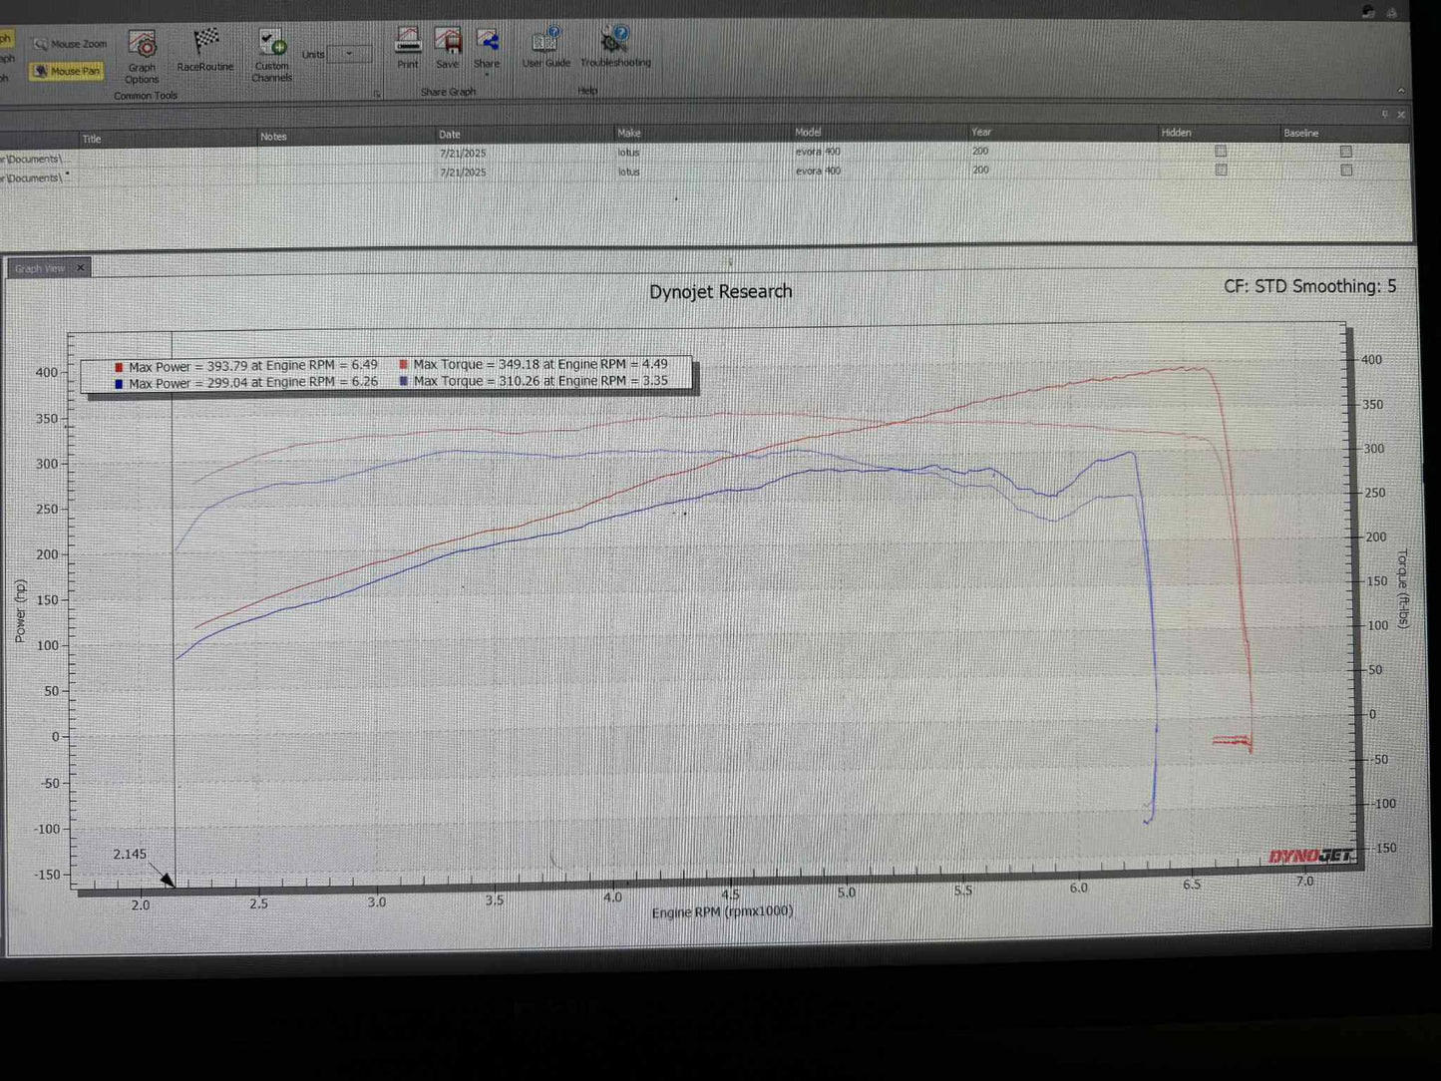1441x1081 pixels.
Task: Select the Graph View tab
Action: tap(40, 267)
